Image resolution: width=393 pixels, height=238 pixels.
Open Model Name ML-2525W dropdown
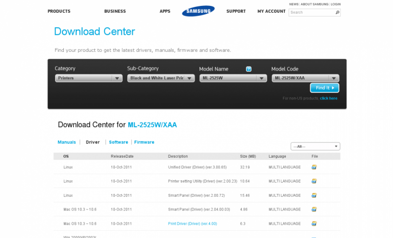(x=233, y=78)
